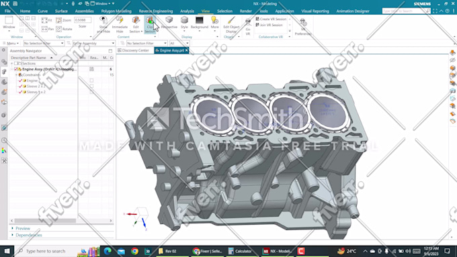Click the Immediate Hide icon

pyautogui.click(x=120, y=19)
